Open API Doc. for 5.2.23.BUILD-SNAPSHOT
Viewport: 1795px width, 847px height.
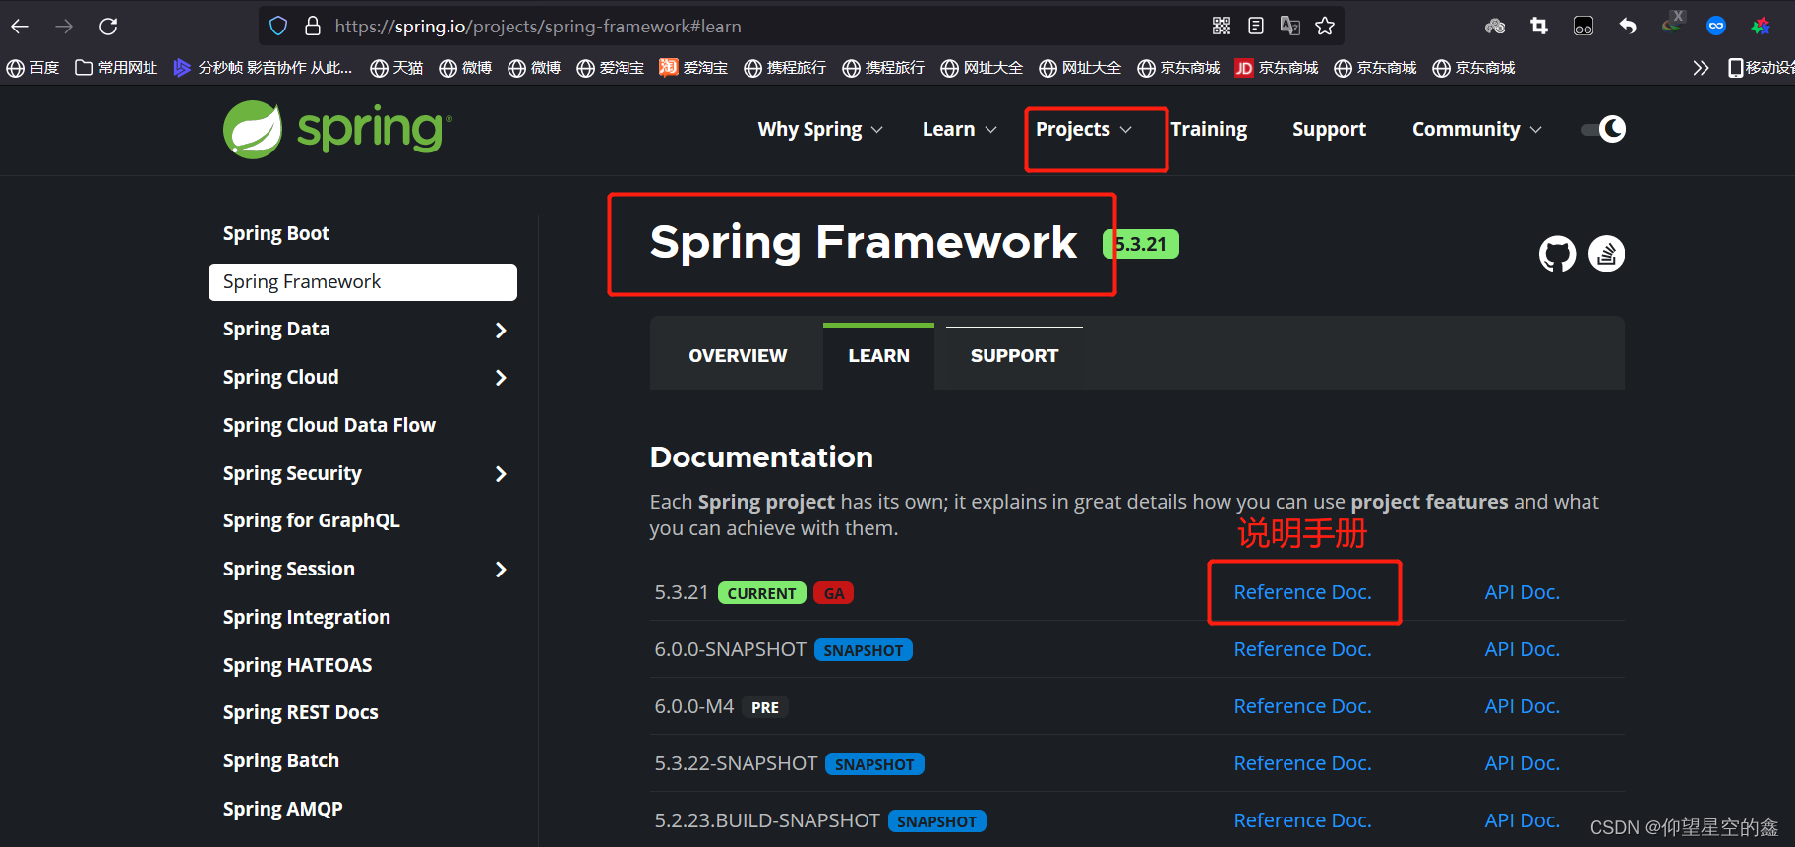[x=1522, y=820]
